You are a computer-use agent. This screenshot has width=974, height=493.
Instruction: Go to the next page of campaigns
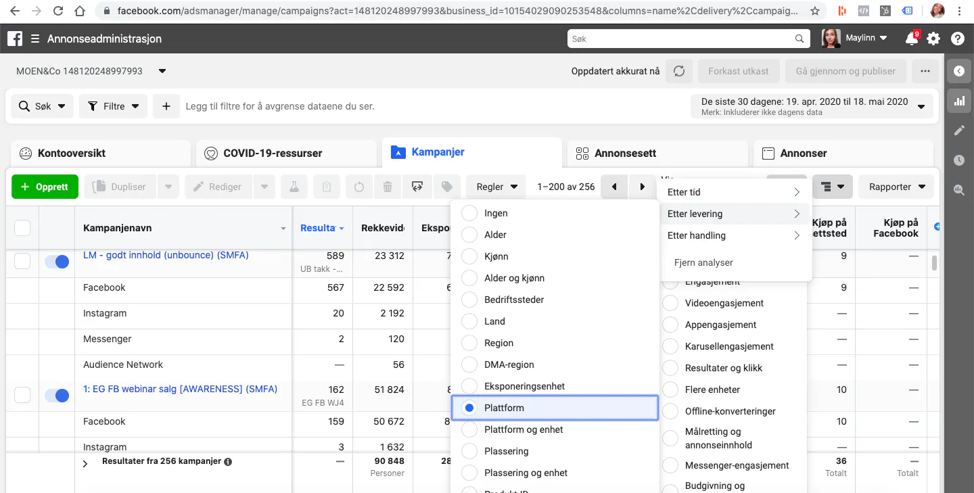point(642,187)
